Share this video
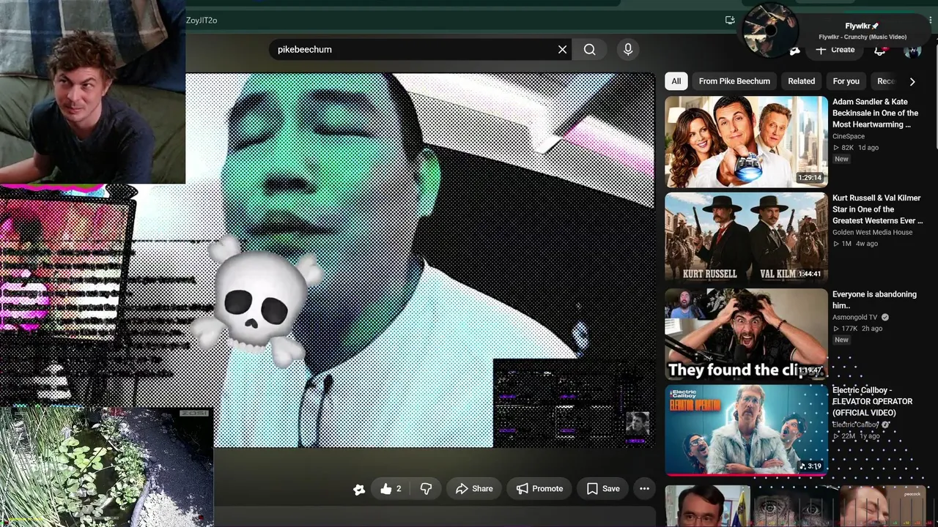 click(x=474, y=489)
